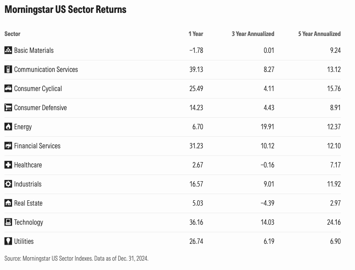This screenshot has height=270, width=355.
Task: Click the Sector column header
Action: pyautogui.click(x=12, y=34)
